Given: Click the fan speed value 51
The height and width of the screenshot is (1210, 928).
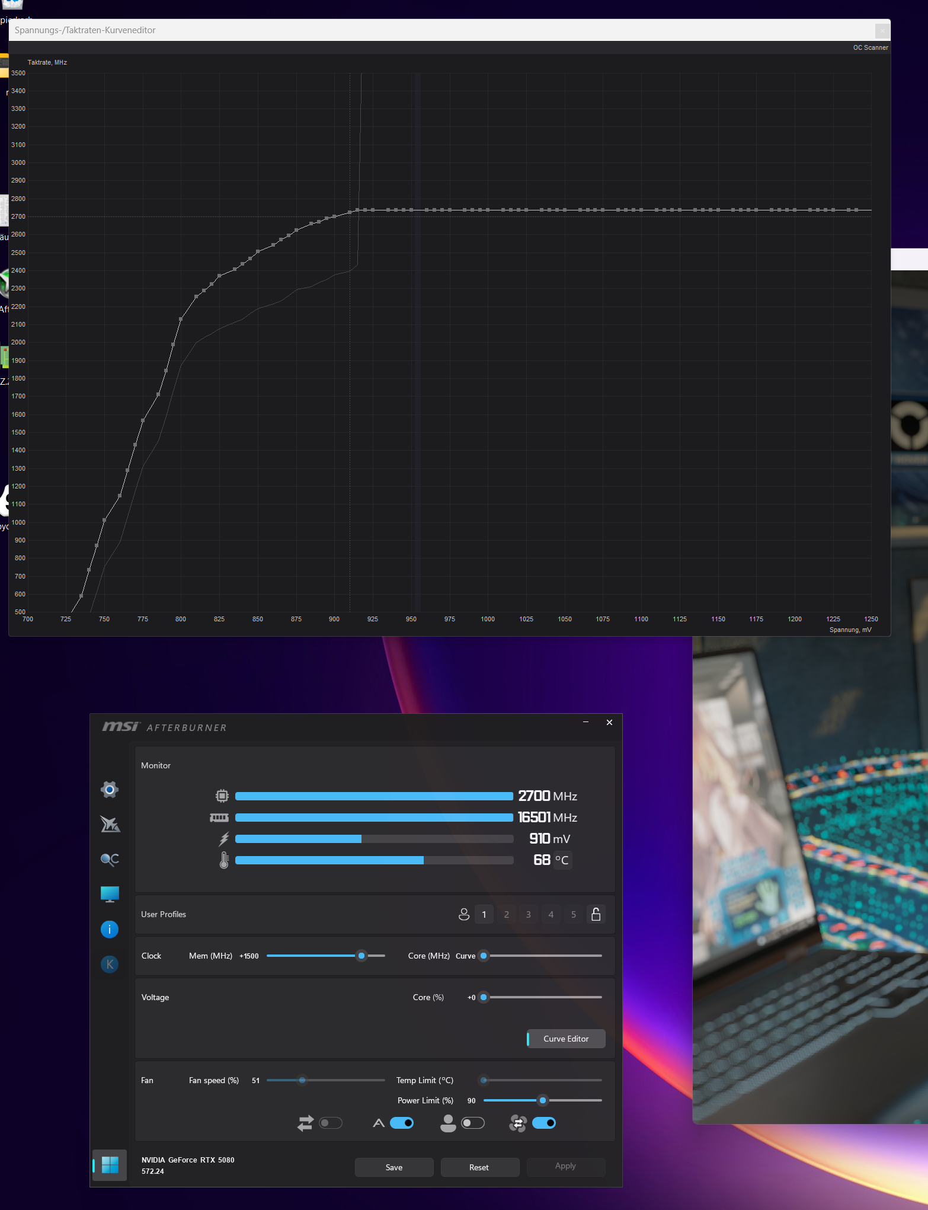Looking at the screenshot, I should click(x=256, y=1081).
